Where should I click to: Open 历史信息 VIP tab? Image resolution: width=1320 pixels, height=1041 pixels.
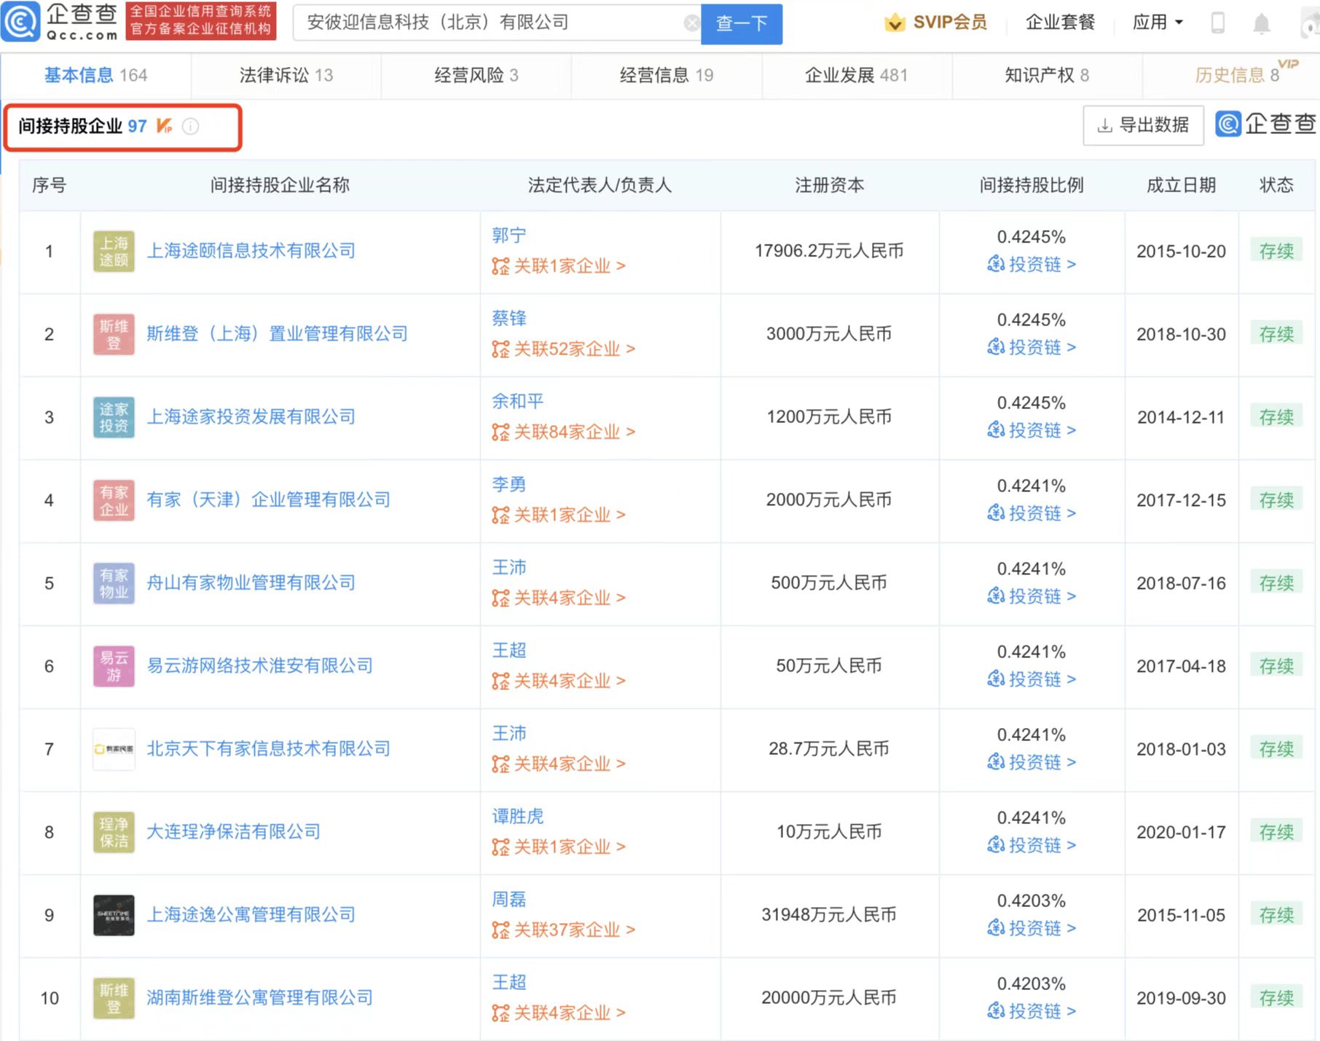point(1238,75)
